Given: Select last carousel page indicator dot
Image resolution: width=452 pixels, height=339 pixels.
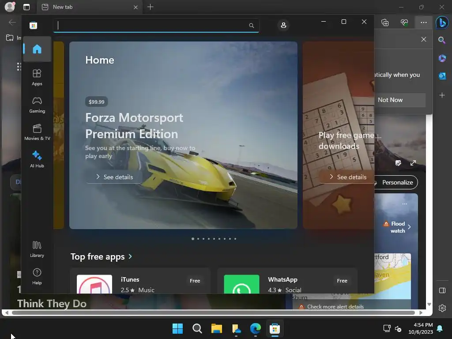Looking at the screenshot, I should pos(235,239).
